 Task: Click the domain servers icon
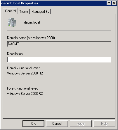coord(12,22)
